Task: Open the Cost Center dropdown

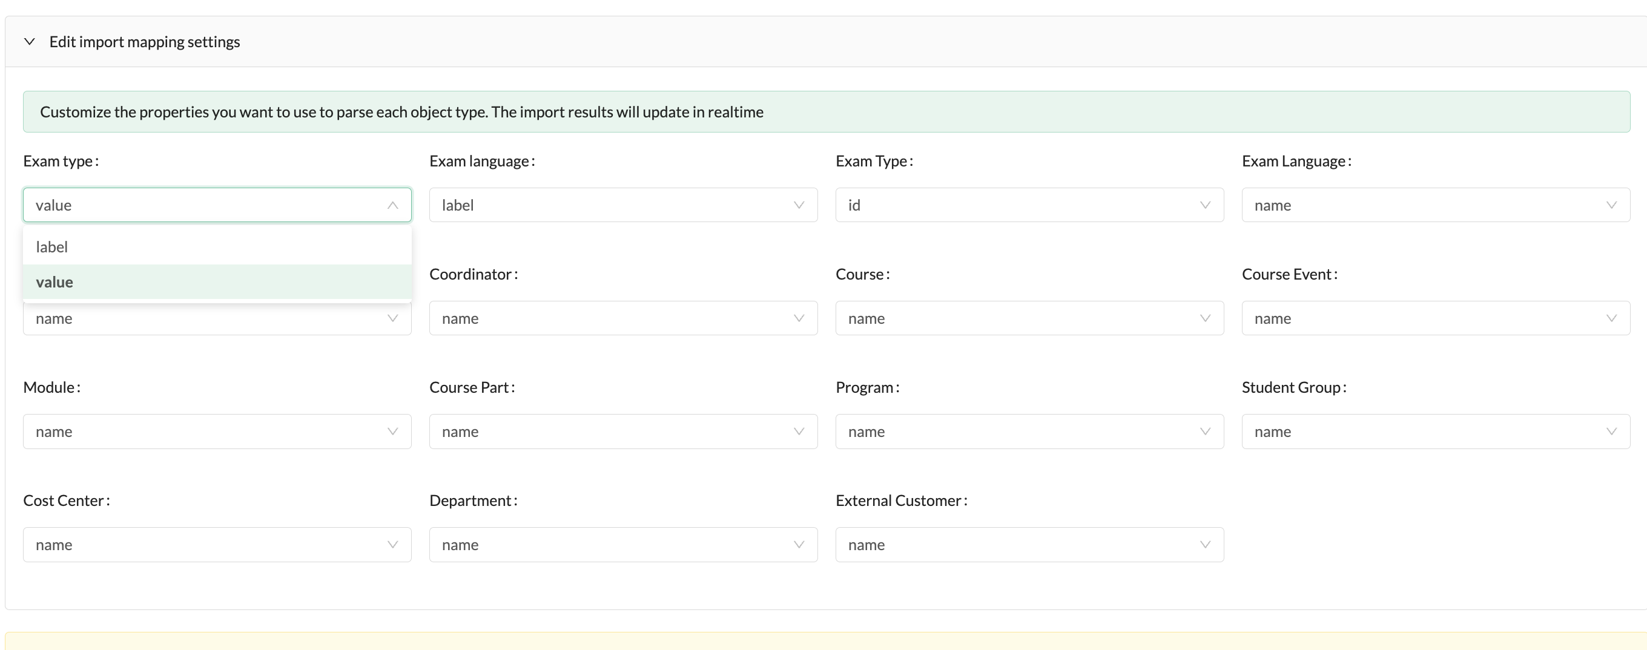Action: tap(217, 545)
